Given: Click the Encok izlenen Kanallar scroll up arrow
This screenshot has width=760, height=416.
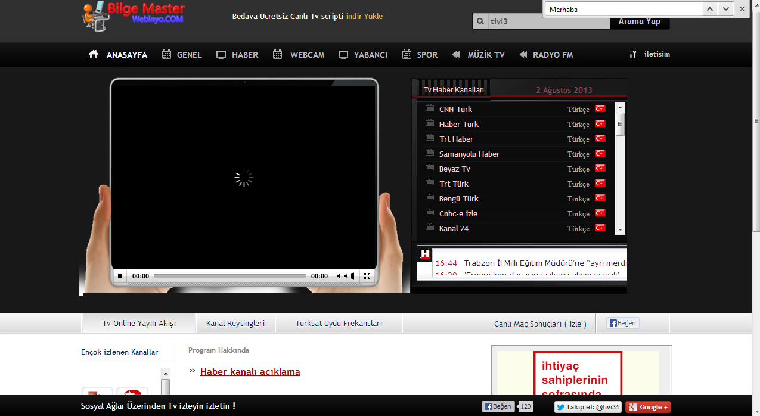Looking at the screenshot, I should point(166,373).
